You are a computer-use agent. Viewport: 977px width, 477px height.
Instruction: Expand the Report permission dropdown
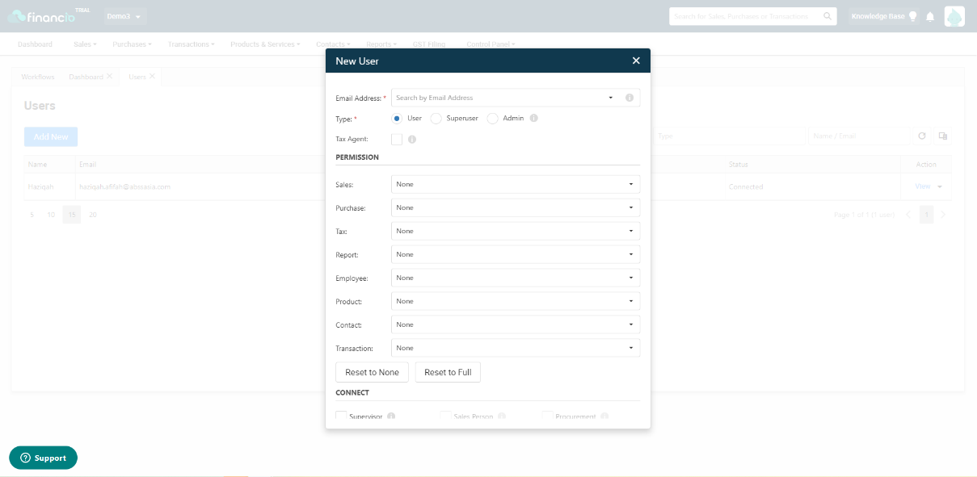point(516,254)
